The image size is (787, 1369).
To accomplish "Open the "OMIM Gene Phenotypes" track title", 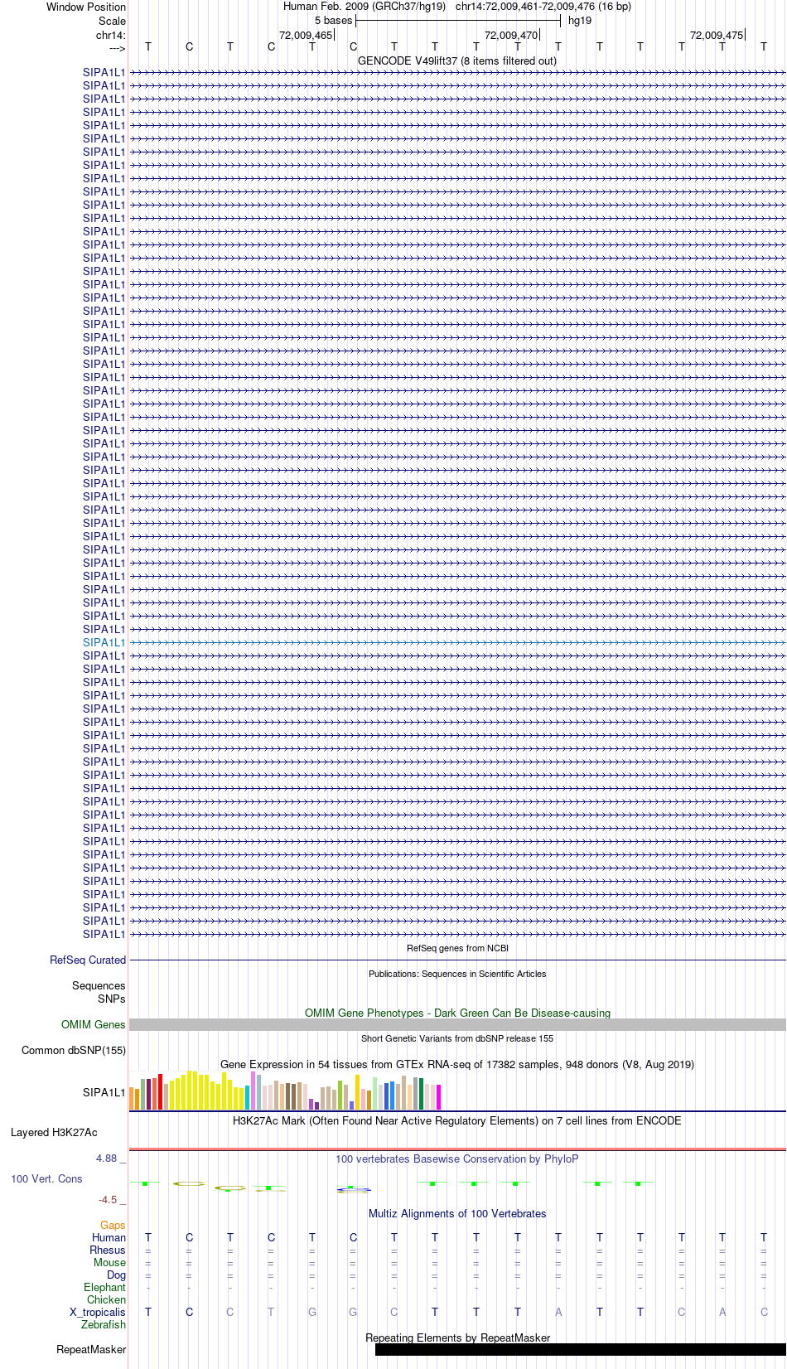I will point(457,1013).
